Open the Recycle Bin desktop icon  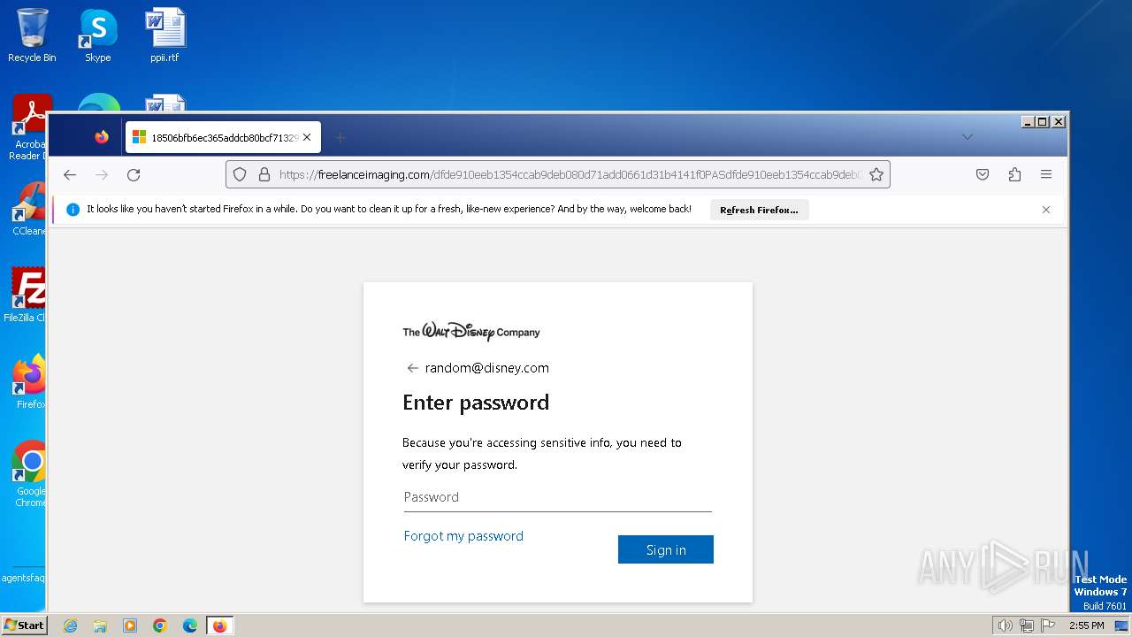[32, 35]
